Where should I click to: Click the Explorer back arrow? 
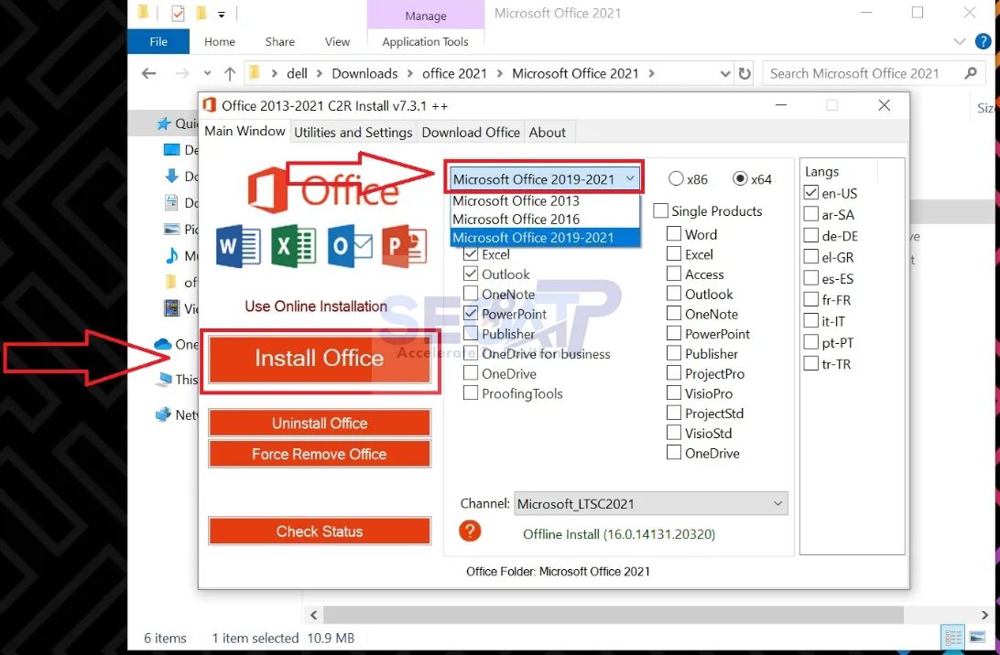pos(148,72)
